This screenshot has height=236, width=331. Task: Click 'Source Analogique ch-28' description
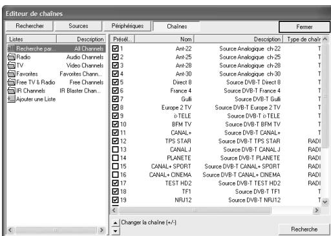(x=250, y=65)
